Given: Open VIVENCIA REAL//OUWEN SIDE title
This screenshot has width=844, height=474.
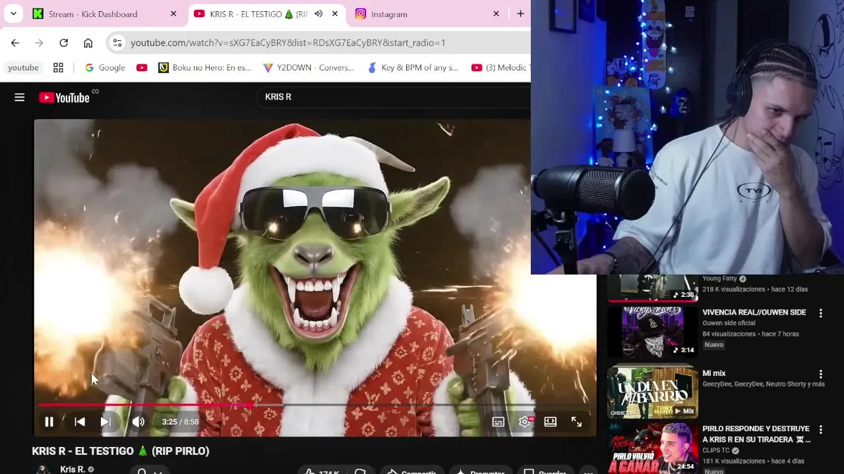Looking at the screenshot, I should [x=754, y=313].
